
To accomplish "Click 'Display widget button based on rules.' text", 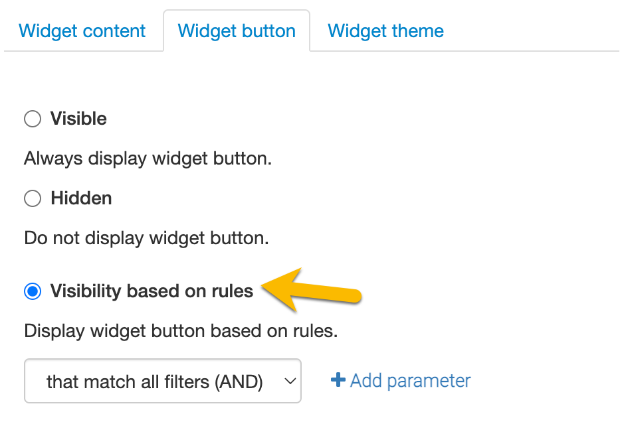I will [x=181, y=331].
